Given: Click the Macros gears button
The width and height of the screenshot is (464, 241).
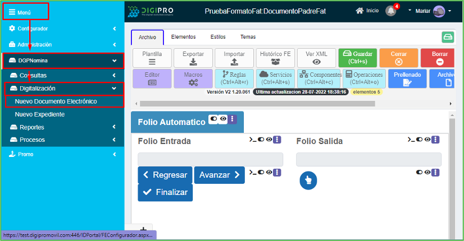Looking at the screenshot, I should coord(193,78).
